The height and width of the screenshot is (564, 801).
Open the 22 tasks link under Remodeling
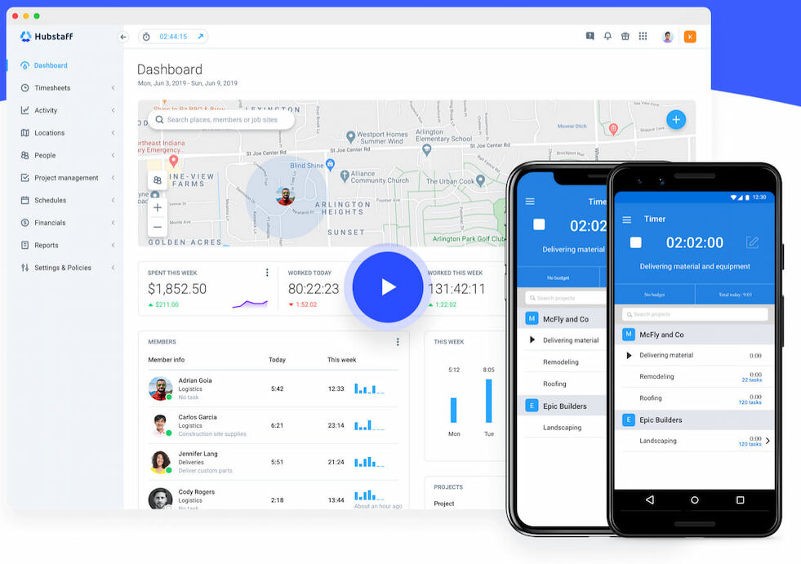point(750,380)
